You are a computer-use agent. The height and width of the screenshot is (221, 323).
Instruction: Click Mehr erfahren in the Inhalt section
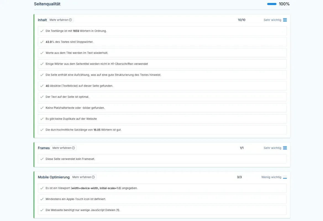pos(59,20)
